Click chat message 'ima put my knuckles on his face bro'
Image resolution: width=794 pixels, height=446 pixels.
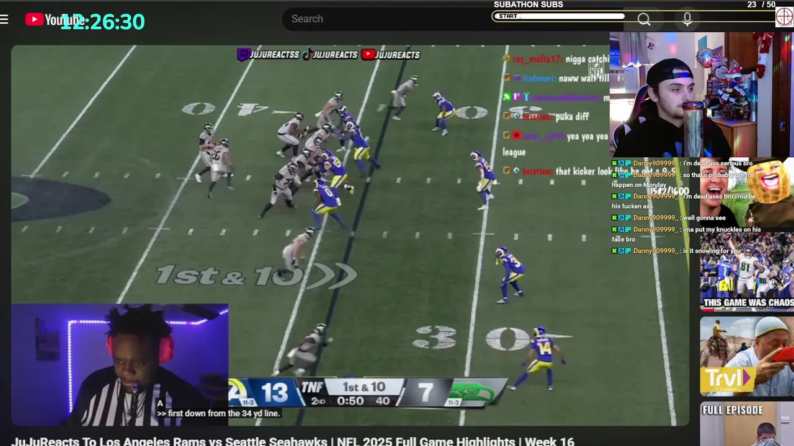(686, 234)
